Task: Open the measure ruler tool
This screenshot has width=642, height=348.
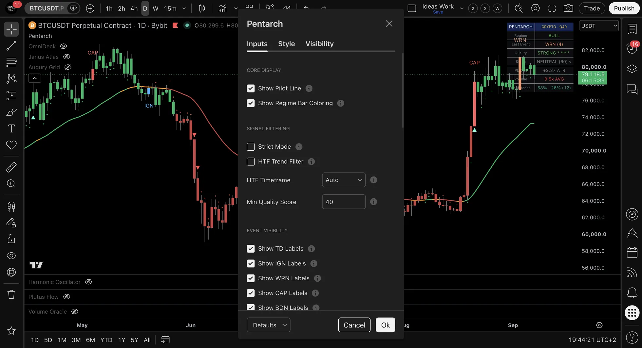Action: (x=11, y=167)
